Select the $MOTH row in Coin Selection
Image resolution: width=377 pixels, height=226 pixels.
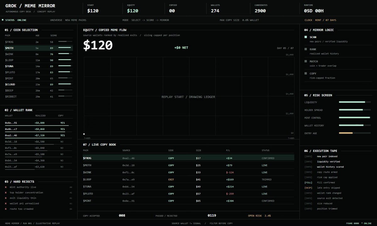coord(39,48)
